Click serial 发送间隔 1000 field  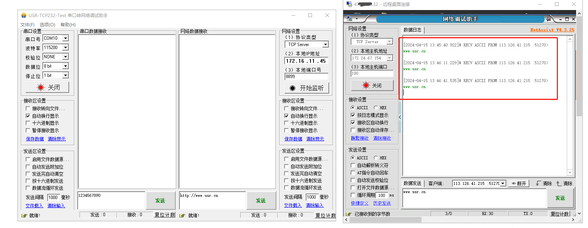(53, 198)
